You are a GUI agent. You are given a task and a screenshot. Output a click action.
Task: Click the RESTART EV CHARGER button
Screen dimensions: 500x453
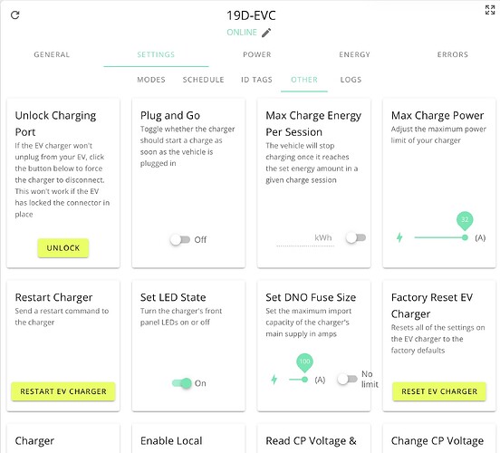point(63,391)
